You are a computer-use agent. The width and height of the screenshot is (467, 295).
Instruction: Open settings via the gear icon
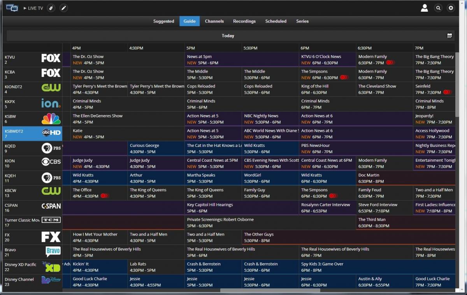[451, 8]
